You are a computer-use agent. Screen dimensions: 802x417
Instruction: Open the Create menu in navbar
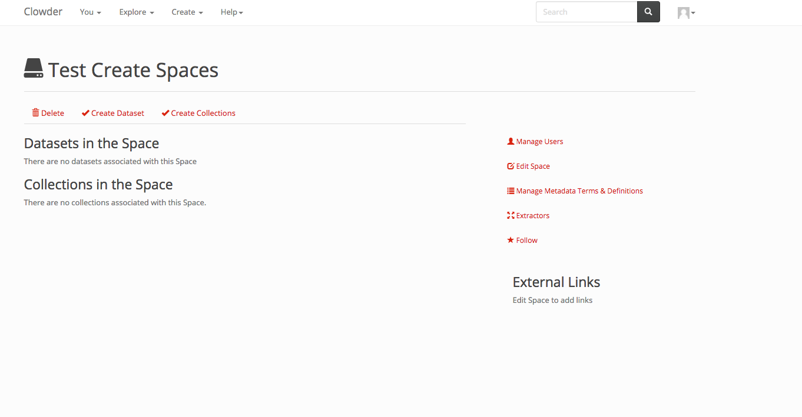(x=187, y=12)
